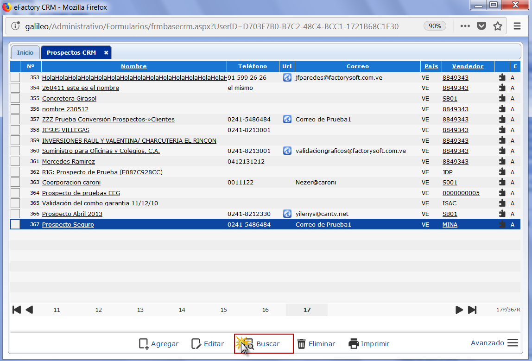This screenshot has width=532, height=361.
Task: Tick checkbox for JESUS VILLEGAS
Action: point(15,130)
